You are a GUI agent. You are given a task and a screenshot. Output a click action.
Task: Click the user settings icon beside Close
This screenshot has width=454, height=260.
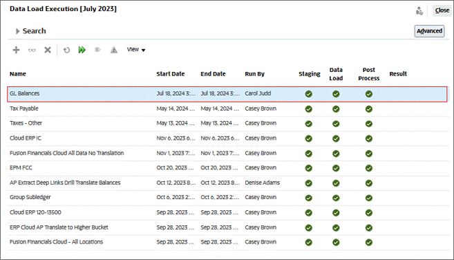419,11
